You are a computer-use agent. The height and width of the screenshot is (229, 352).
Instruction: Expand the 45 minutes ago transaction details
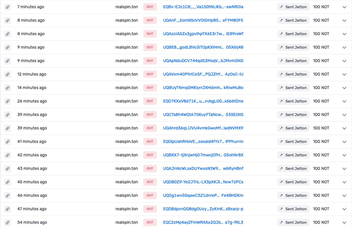click(344, 182)
